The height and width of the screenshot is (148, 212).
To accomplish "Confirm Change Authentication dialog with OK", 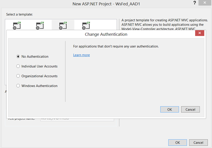I will [170, 109].
